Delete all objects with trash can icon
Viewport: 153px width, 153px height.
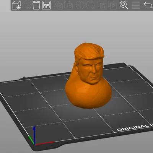[x=36, y=5]
